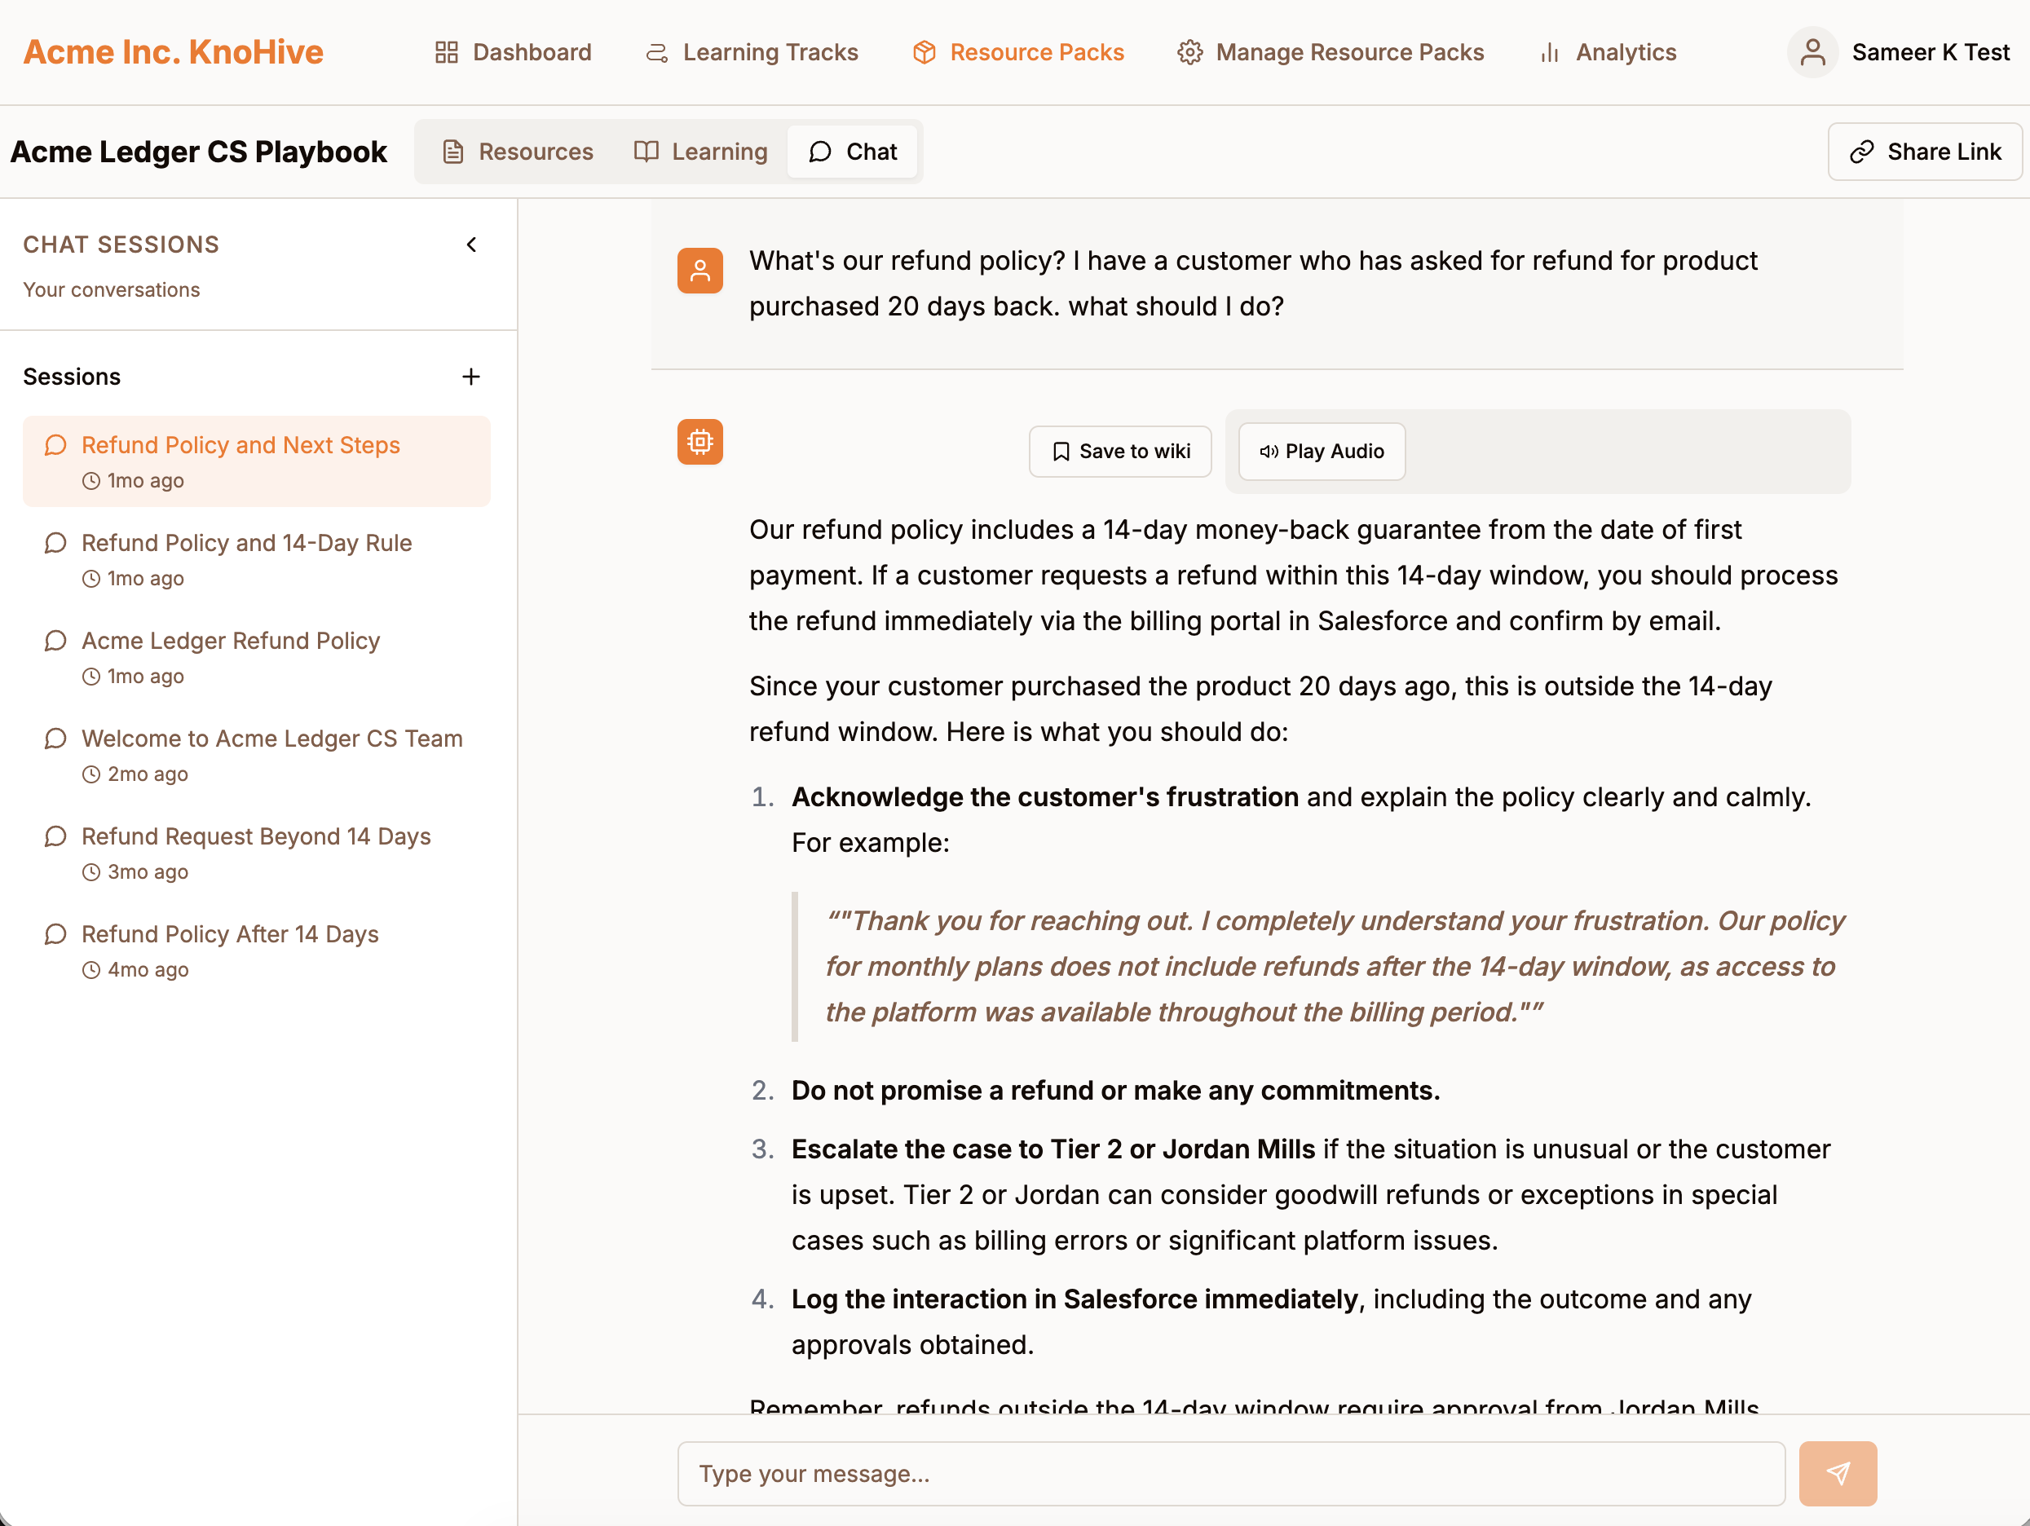This screenshot has width=2030, height=1526.
Task: Open the Refund Policy After 14 Days session
Action: pyautogui.click(x=257, y=950)
